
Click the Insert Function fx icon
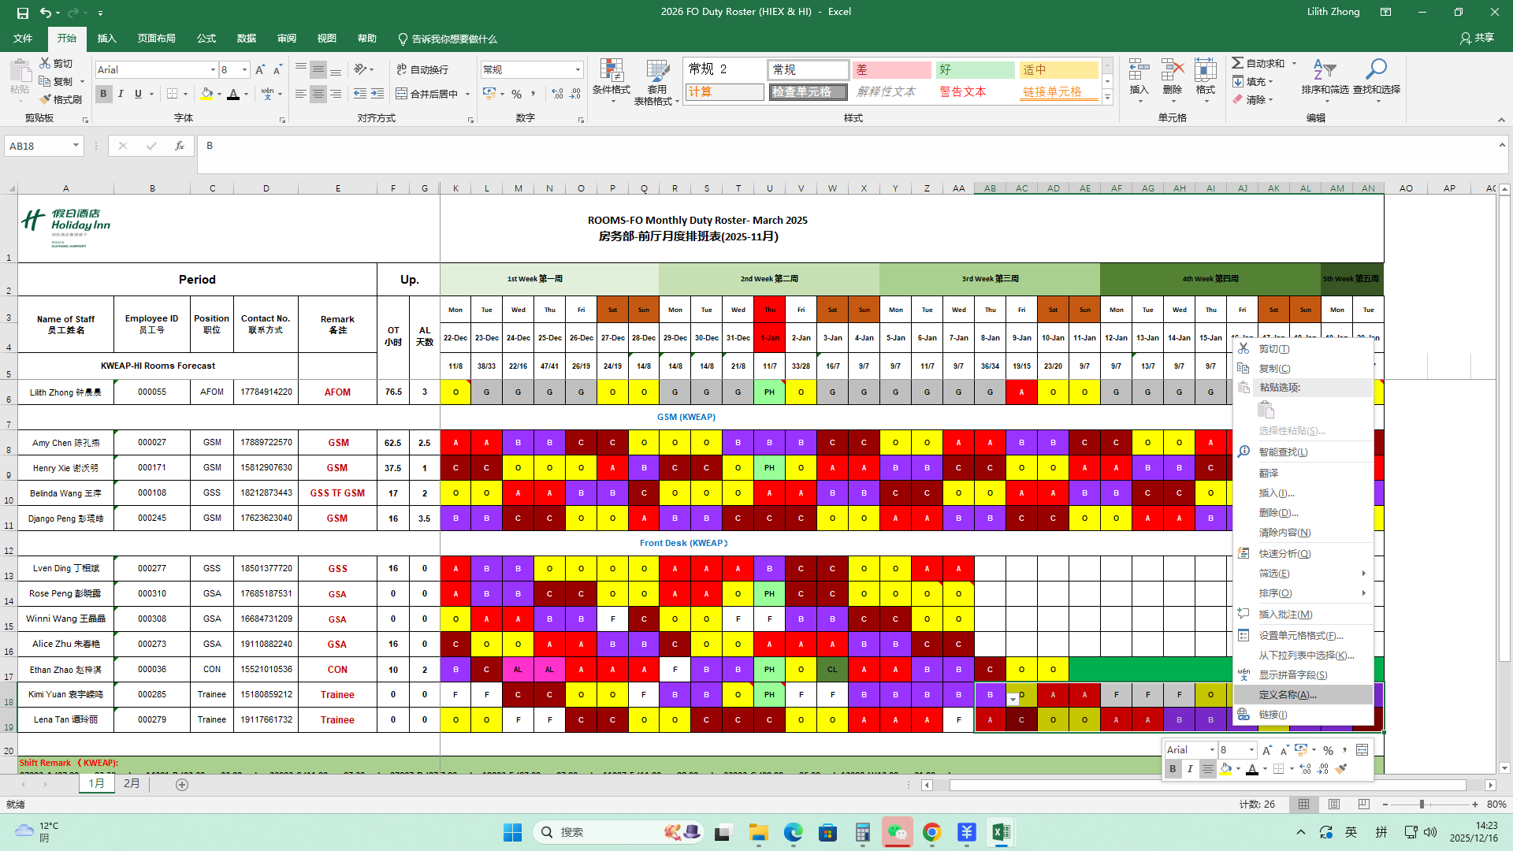tap(180, 146)
